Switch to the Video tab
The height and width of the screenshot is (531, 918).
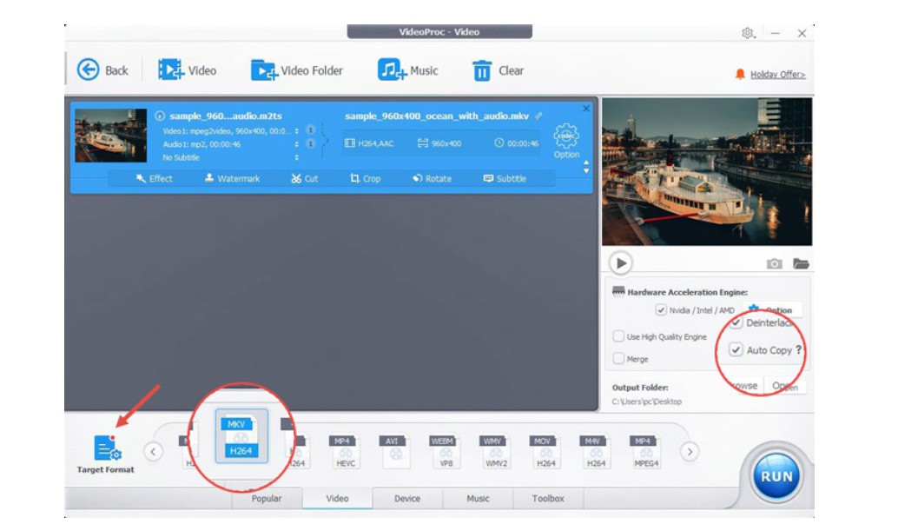[x=337, y=498]
